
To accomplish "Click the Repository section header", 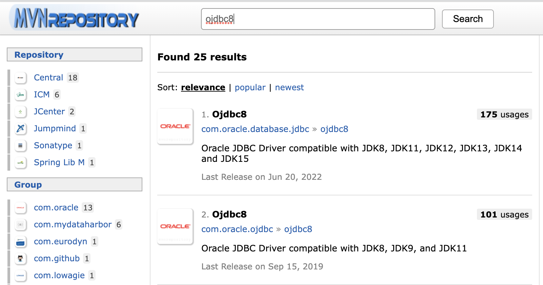I will [75, 55].
